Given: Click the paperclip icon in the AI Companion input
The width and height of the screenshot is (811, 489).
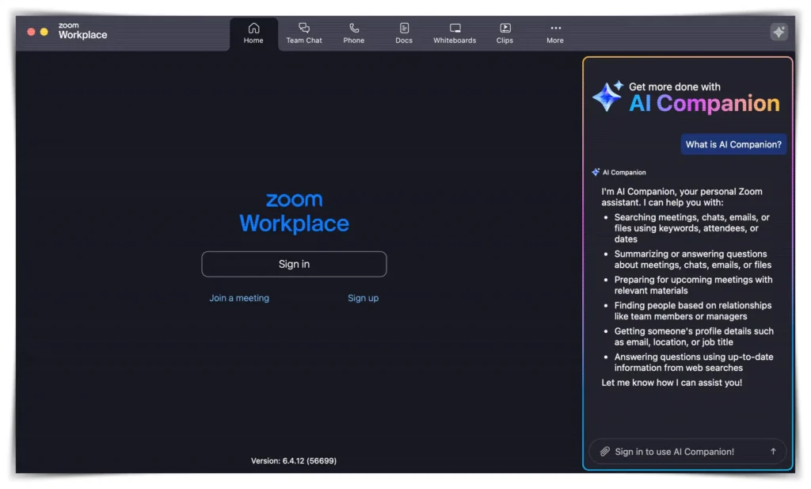Looking at the screenshot, I should (604, 451).
